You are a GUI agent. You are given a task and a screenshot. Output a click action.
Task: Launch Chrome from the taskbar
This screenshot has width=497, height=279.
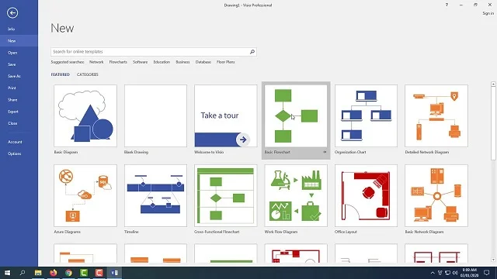(x=68, y=273)
